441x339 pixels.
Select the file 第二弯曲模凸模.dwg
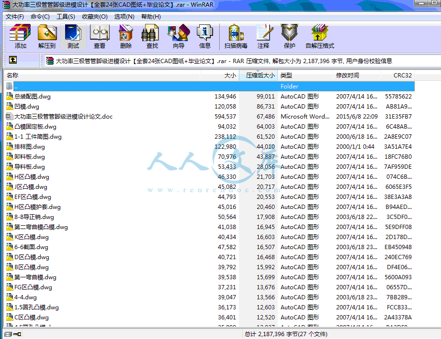point(41,227)
